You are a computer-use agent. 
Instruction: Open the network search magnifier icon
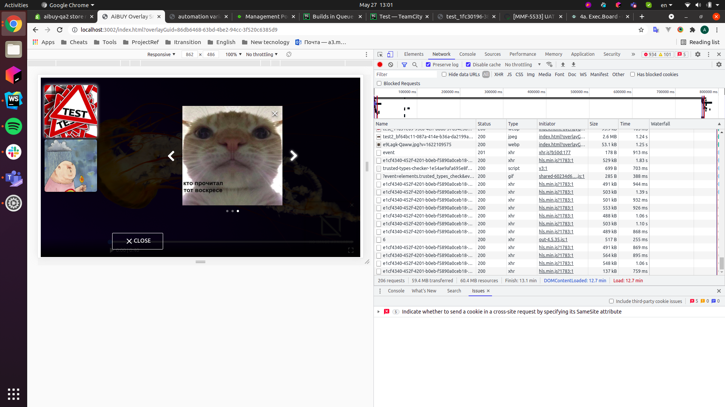point(415,64)
